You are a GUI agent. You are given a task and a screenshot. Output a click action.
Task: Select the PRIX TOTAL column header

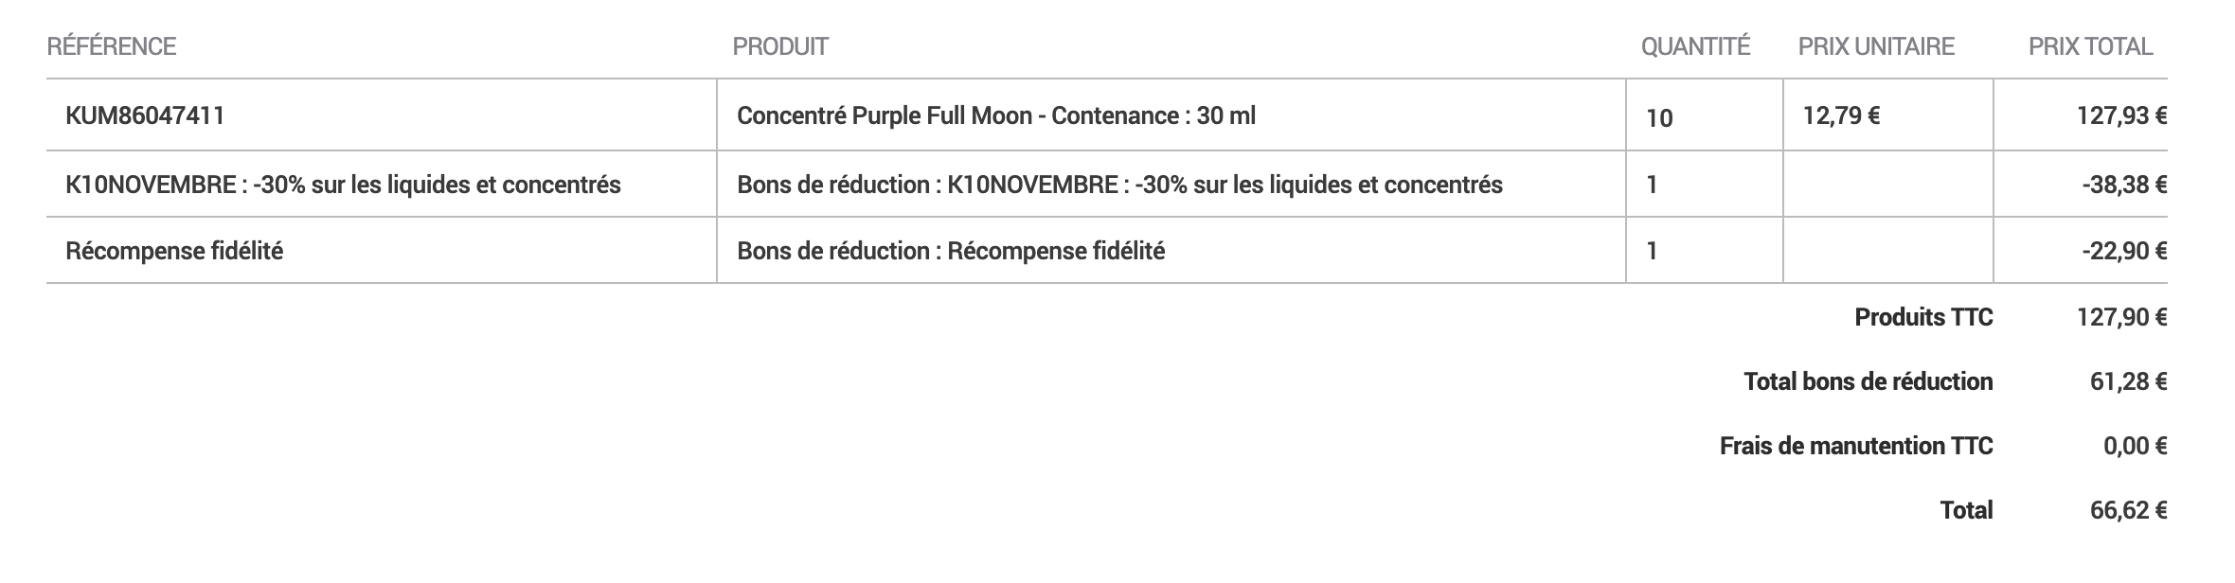point(2090,46)
